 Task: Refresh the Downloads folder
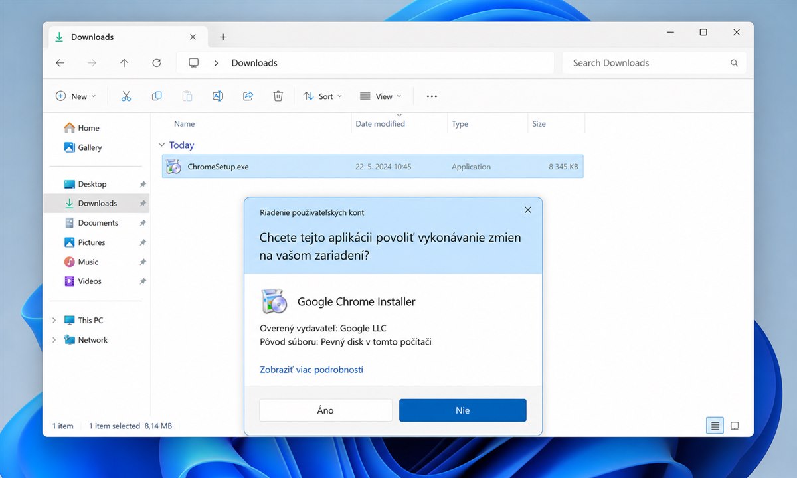pyautogui.click(x=157, y=63)
